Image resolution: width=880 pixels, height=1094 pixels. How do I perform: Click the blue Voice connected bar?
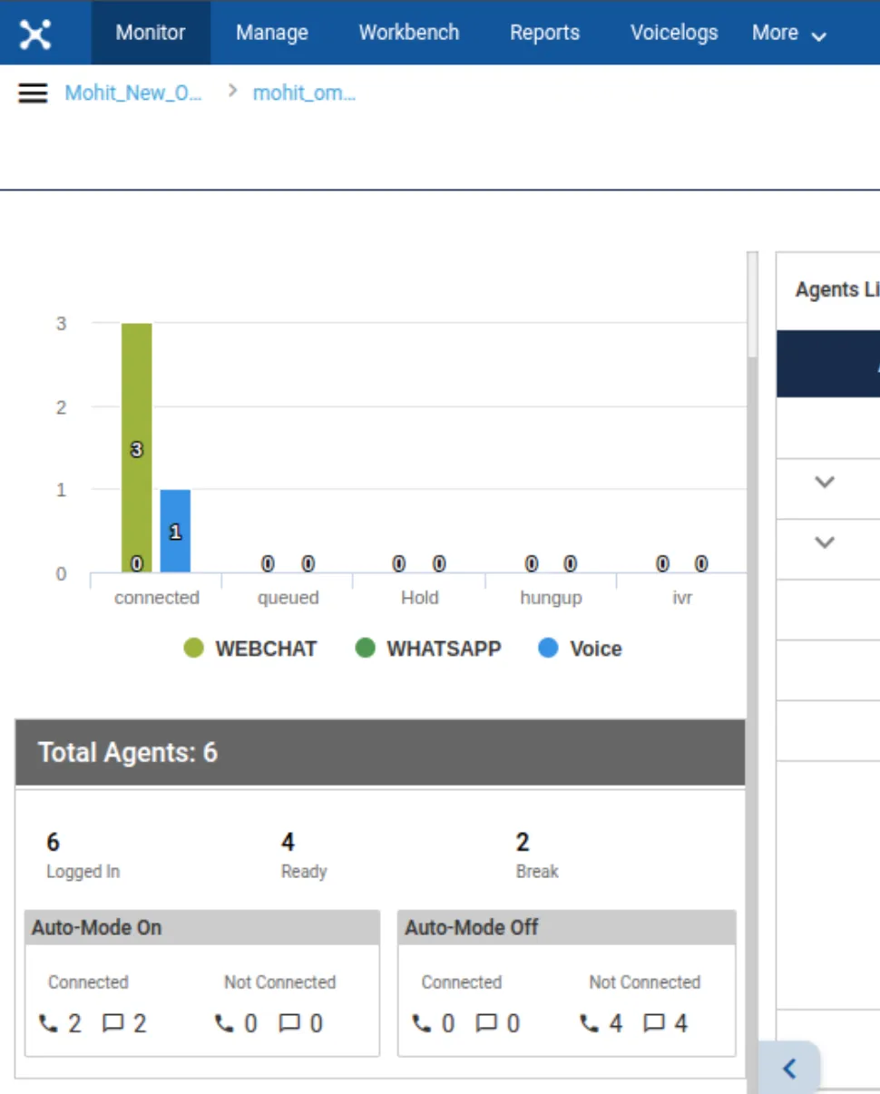[175, 532]
